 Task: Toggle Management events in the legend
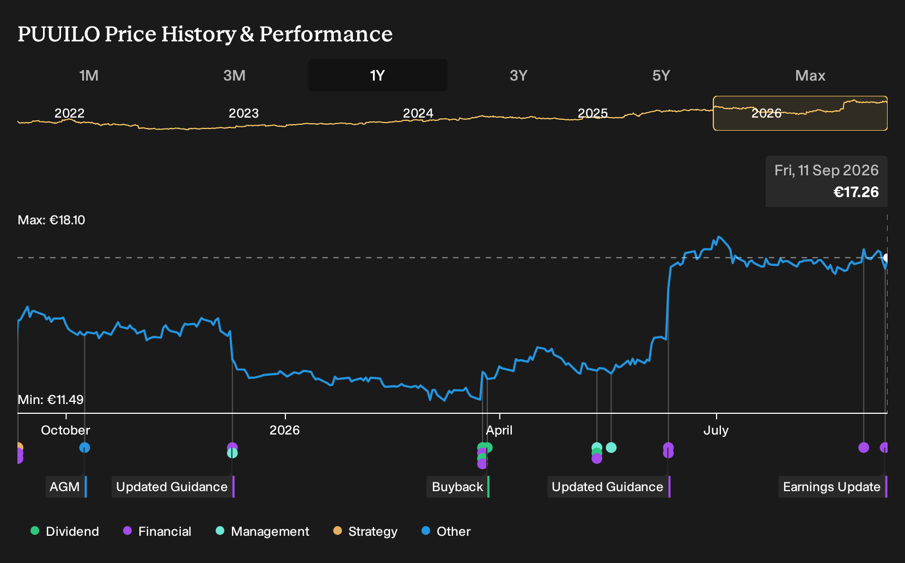coord(262,531)
